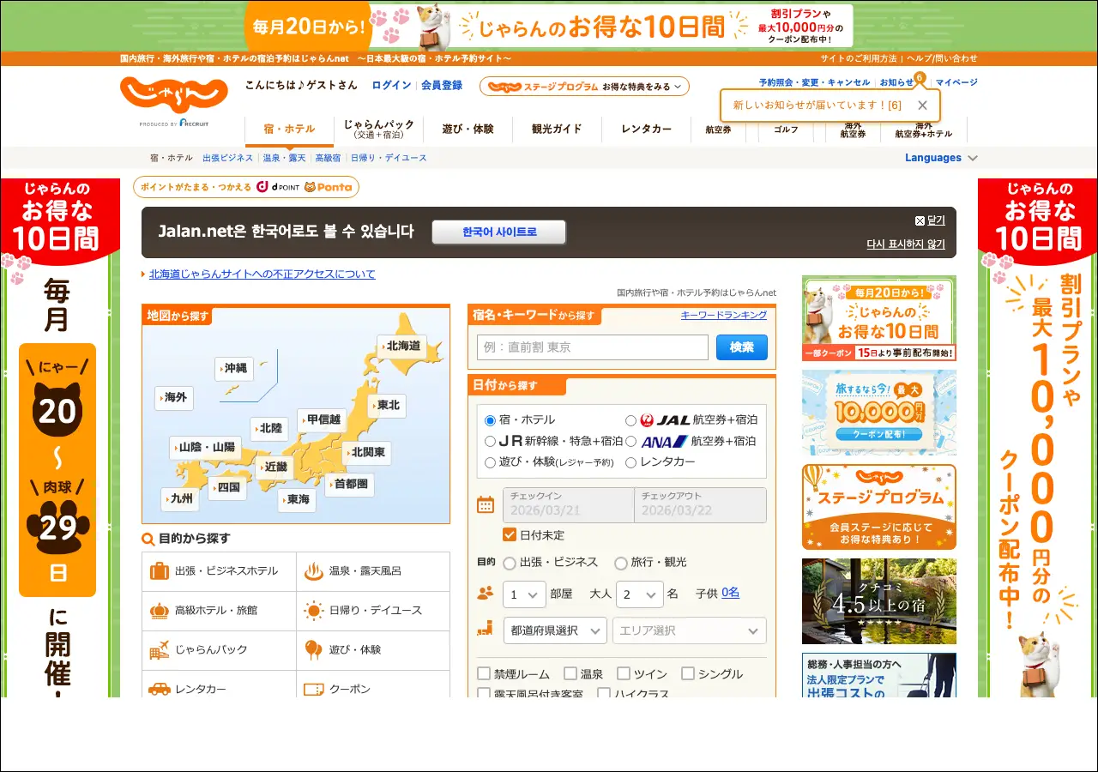1098x772 pixels.
Task: Click the onsen hot spring icon
Action: coord(313,571)
